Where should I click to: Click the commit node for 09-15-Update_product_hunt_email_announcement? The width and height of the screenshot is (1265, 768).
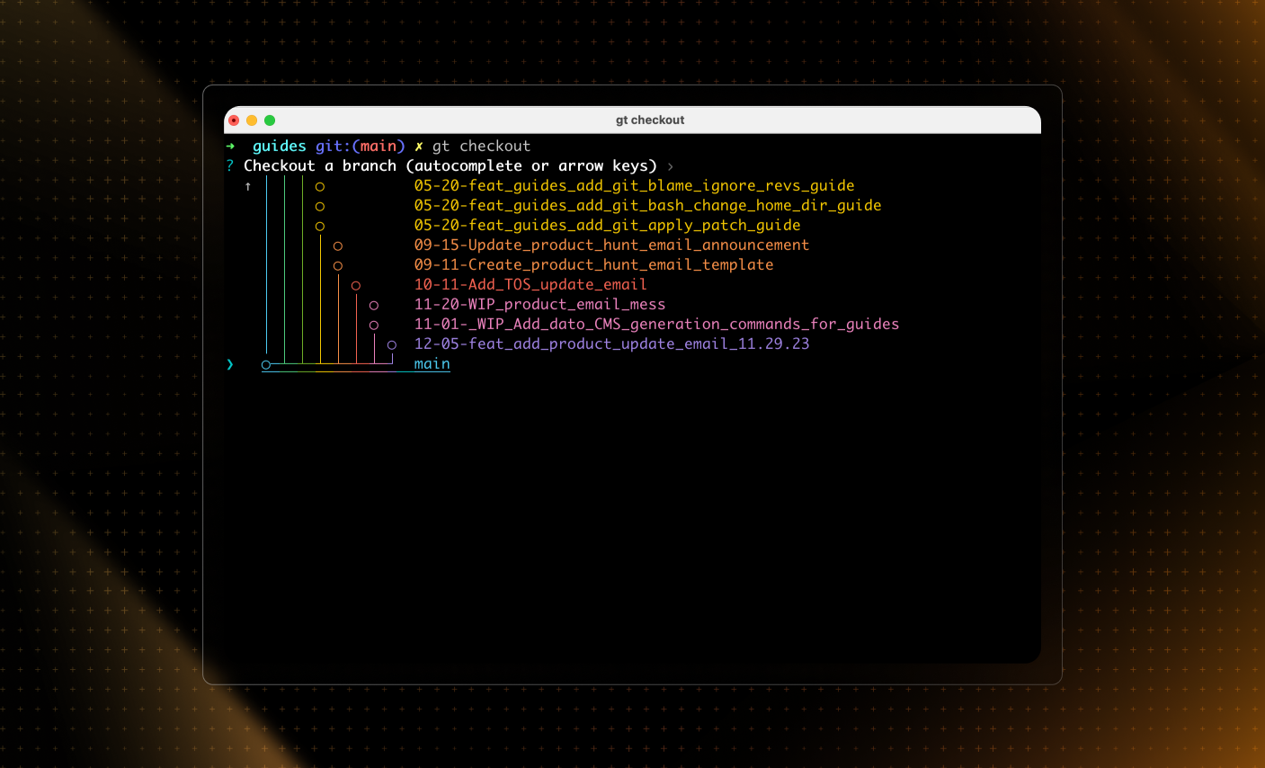point(338,245)
